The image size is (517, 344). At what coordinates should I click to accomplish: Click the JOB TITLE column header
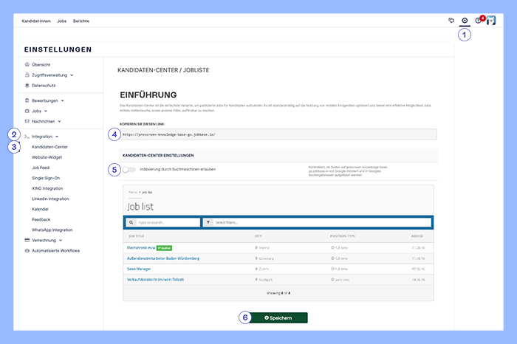coord(136,236)
